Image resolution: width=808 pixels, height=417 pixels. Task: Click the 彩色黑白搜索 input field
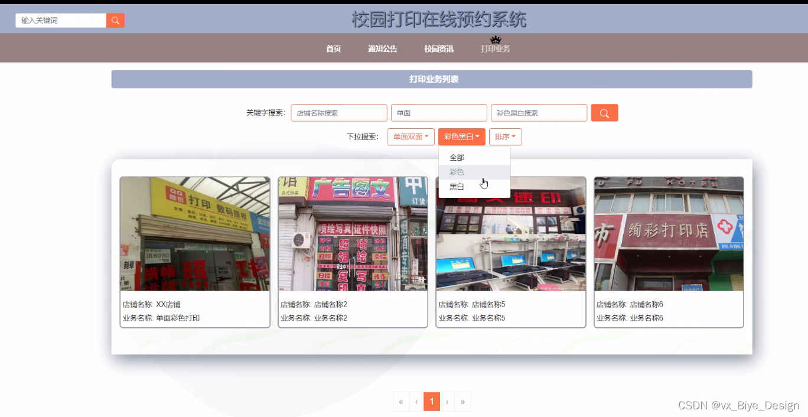point(539,113)
